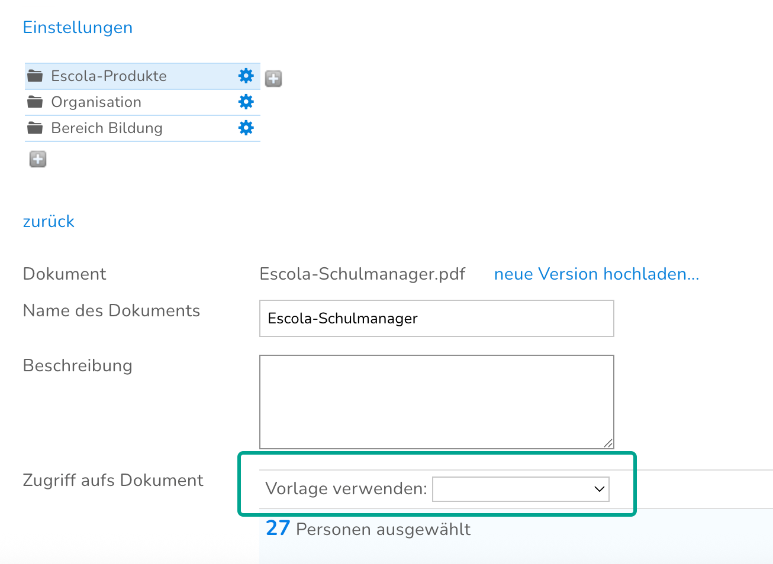
Task: Select the Organisation folder row
Action: point(142,102)
